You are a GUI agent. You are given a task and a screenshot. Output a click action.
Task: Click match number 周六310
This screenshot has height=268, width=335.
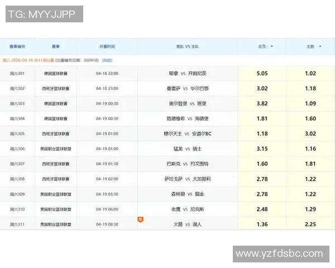coord(17,209)
